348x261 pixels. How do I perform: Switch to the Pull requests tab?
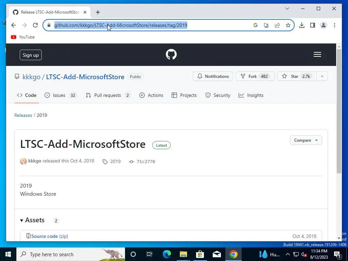pyautogui.click(x=108, y=95)
